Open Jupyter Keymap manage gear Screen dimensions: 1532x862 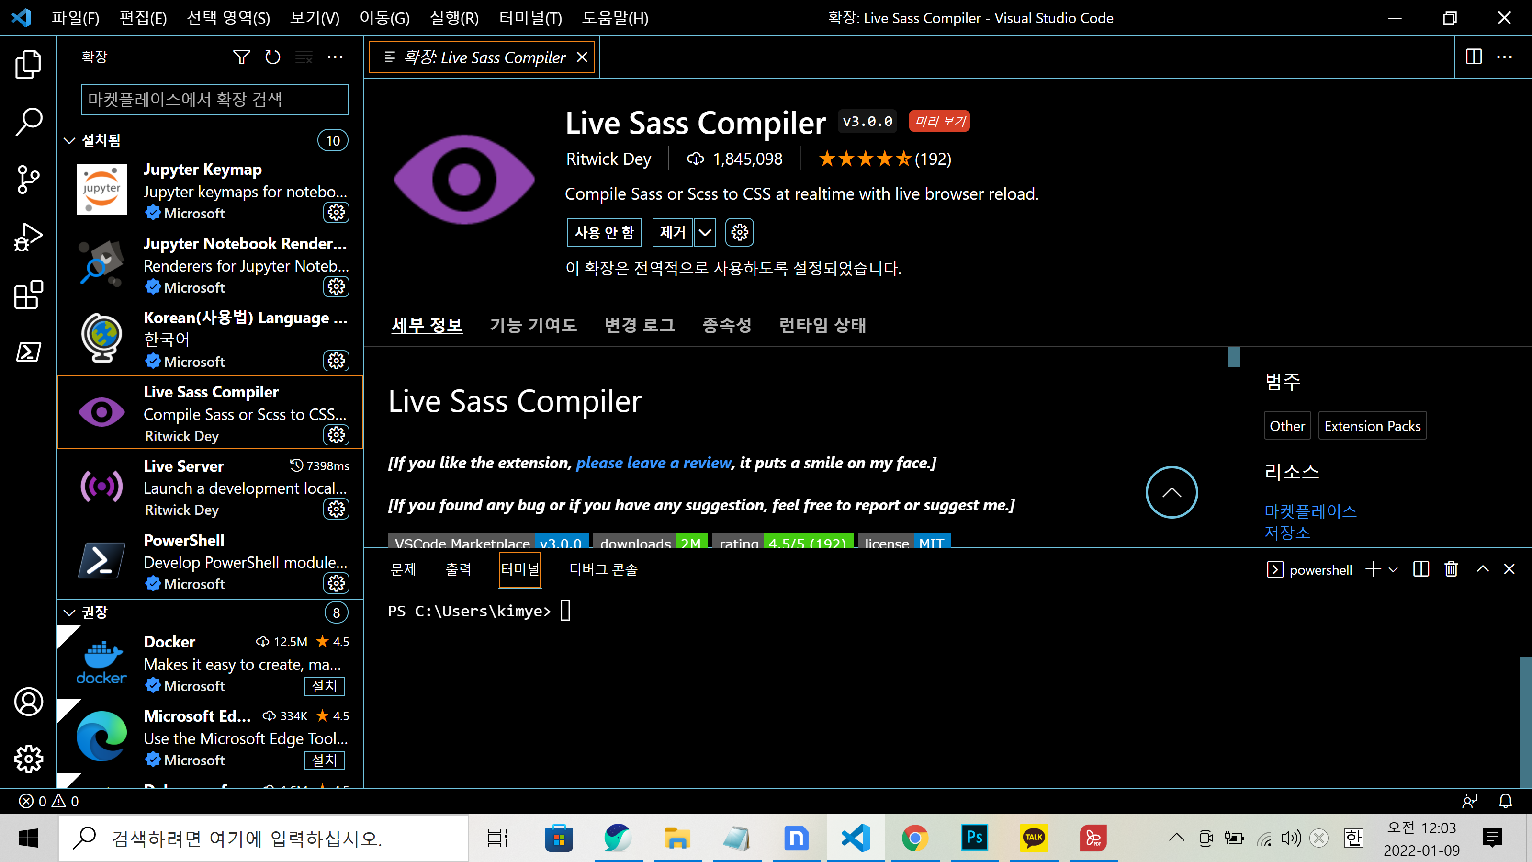pos(336,212)
